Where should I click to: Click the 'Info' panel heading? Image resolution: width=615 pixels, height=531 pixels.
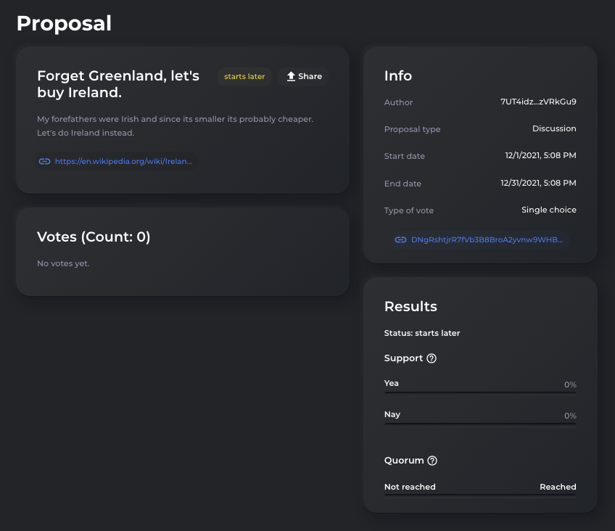pyautogui.click(x=398, y=75)
